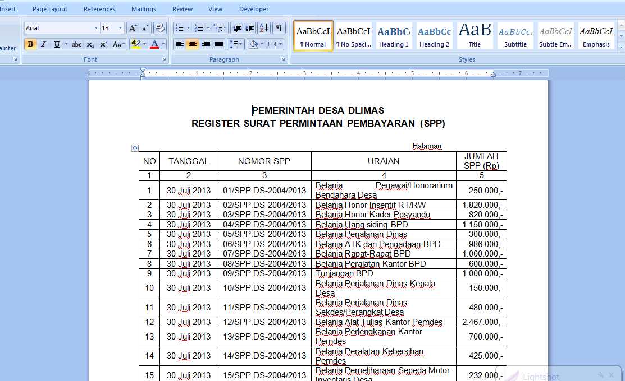The width and height of the screenshot is (625, 381).
Task: Apply the Subtle Emphasis style
Action: pos(555,36)
